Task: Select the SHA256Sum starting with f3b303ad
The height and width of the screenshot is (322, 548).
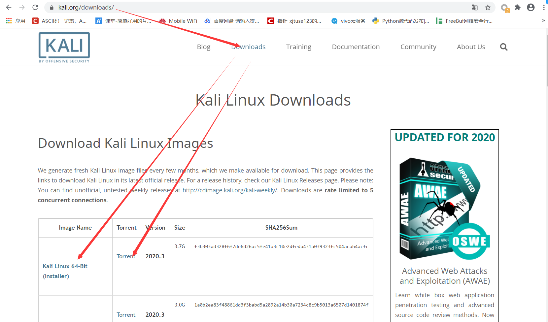Action: coord(282,246)
